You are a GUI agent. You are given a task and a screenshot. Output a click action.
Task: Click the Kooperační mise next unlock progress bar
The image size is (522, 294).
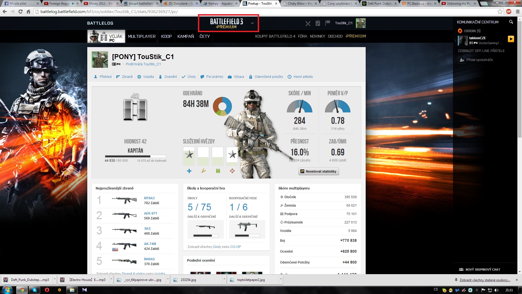[247, 236]
